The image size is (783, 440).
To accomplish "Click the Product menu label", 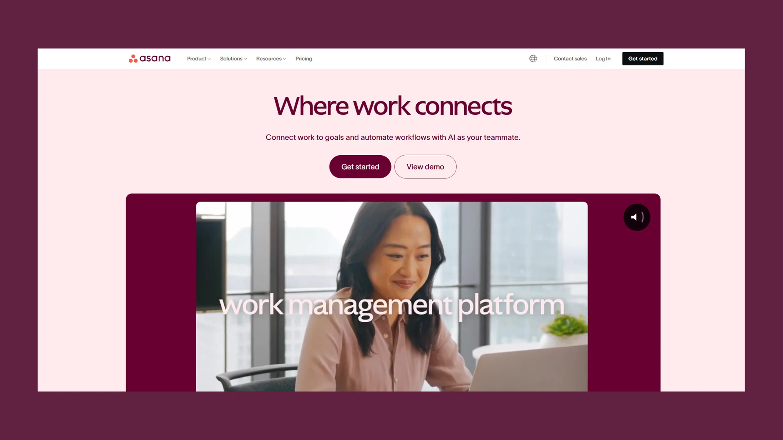I will [x=197, y=59].
